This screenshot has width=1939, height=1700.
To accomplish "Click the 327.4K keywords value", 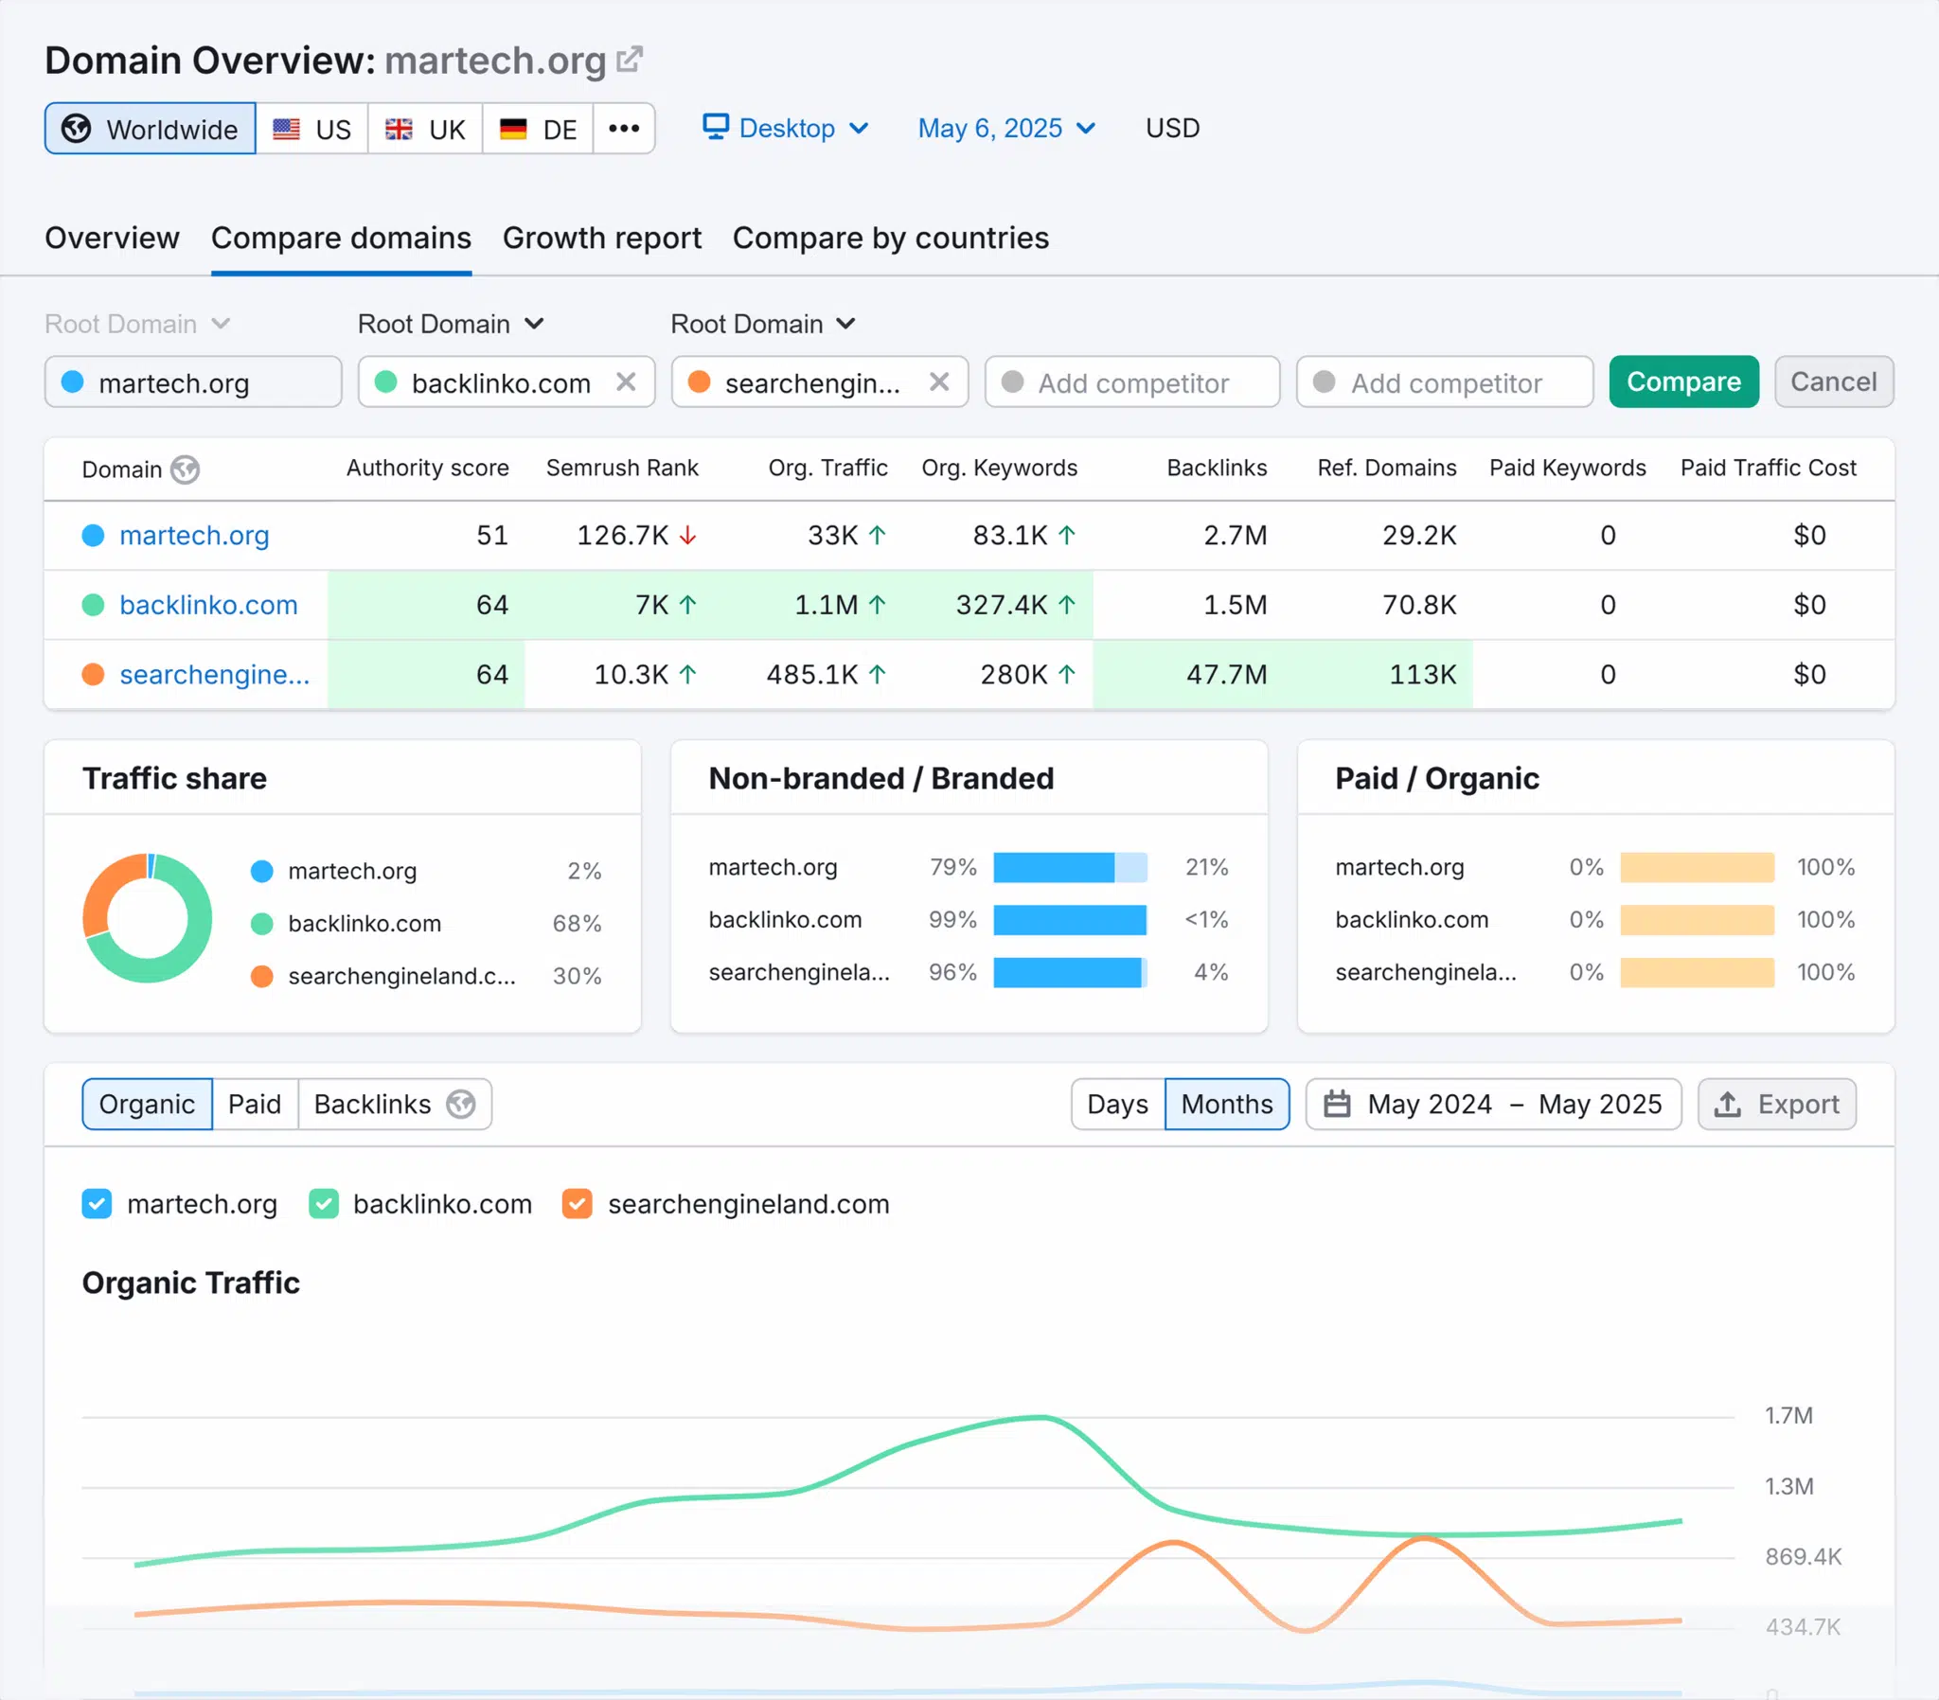I will pos(1002,605).
